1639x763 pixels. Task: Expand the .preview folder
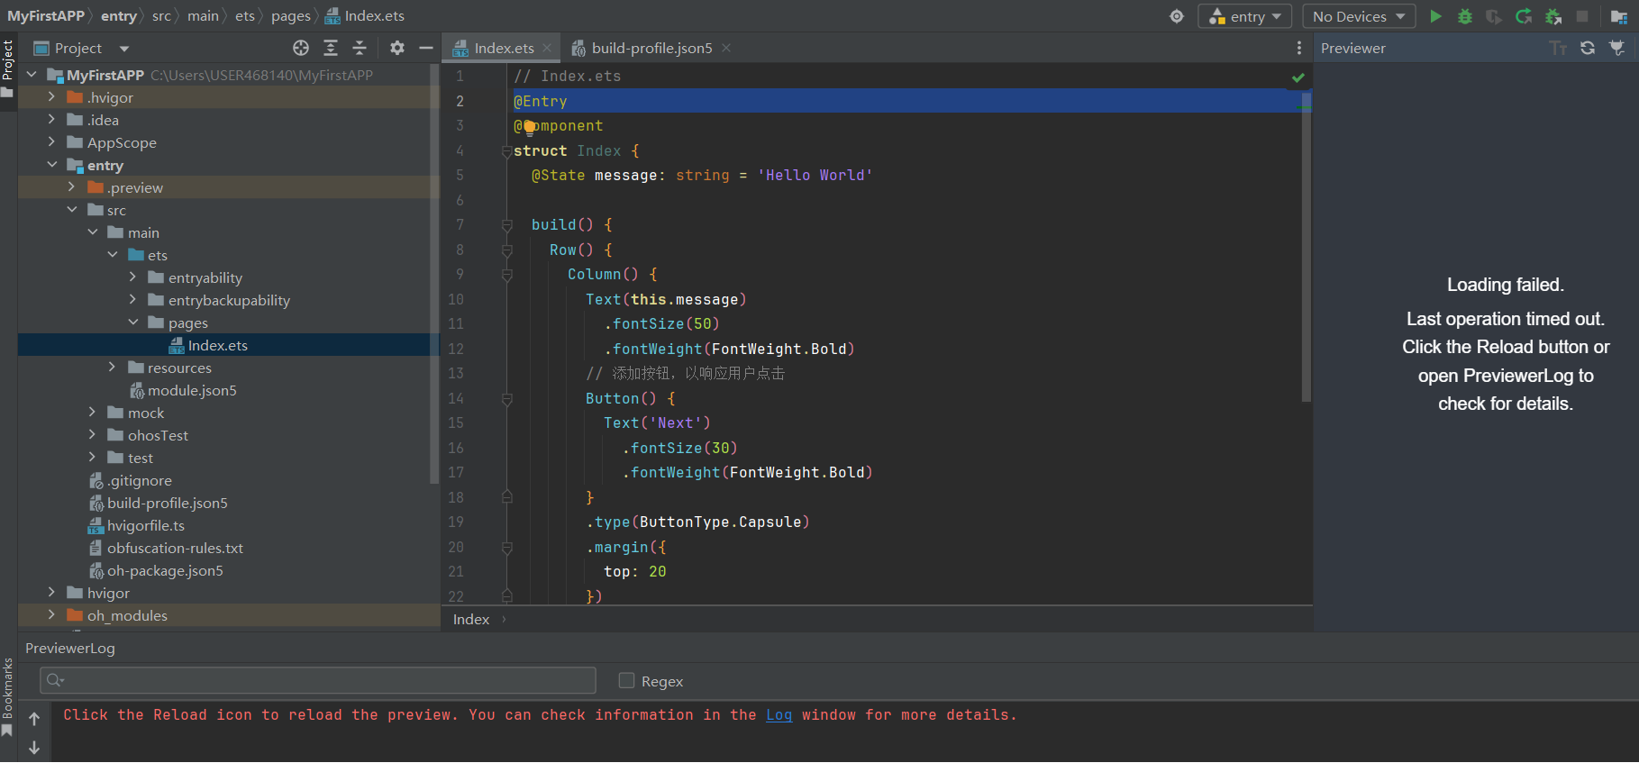click(x=71, y=186)
